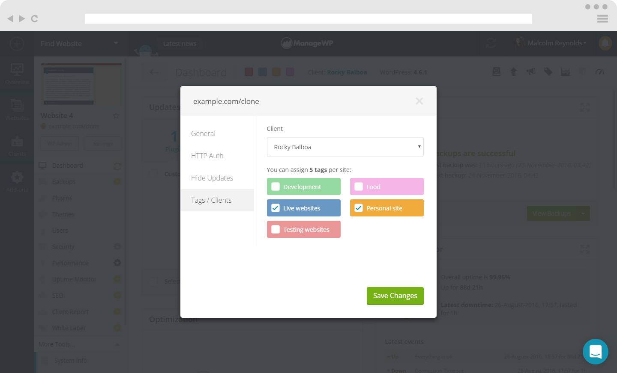Click the Rocky Balboa client link

tap(347, 72)
